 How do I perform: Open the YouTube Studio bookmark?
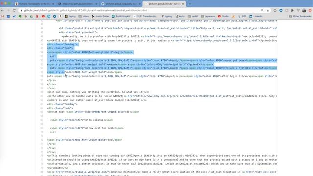223,16
